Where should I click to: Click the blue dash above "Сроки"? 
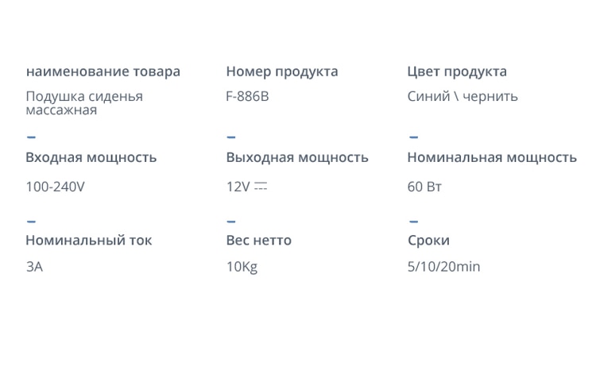(x=413, y=222)
